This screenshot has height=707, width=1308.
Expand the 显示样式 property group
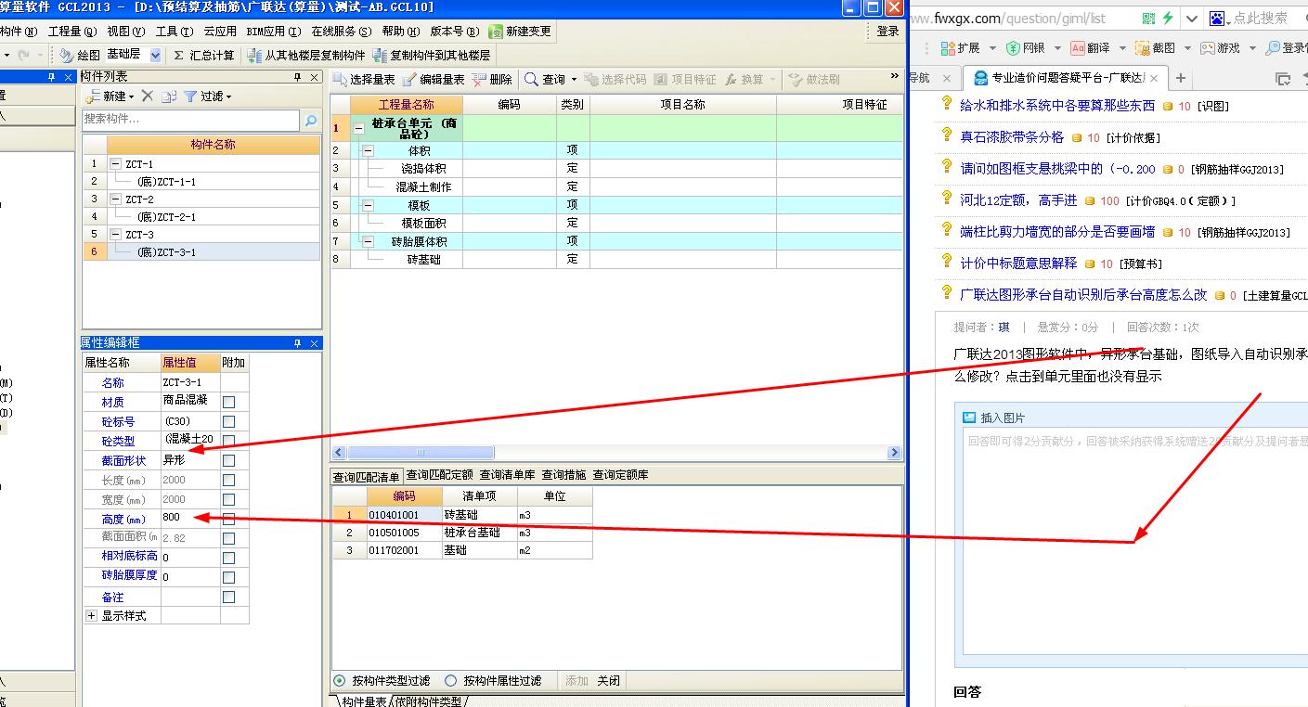(x=91, y=615)
